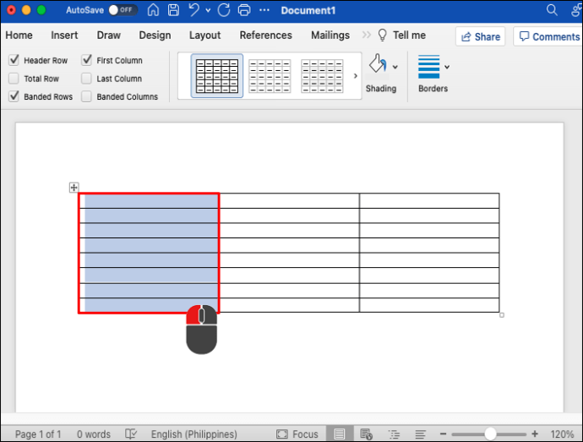
Task: Toggle the AutoSave switch
Action: (123, 10)
